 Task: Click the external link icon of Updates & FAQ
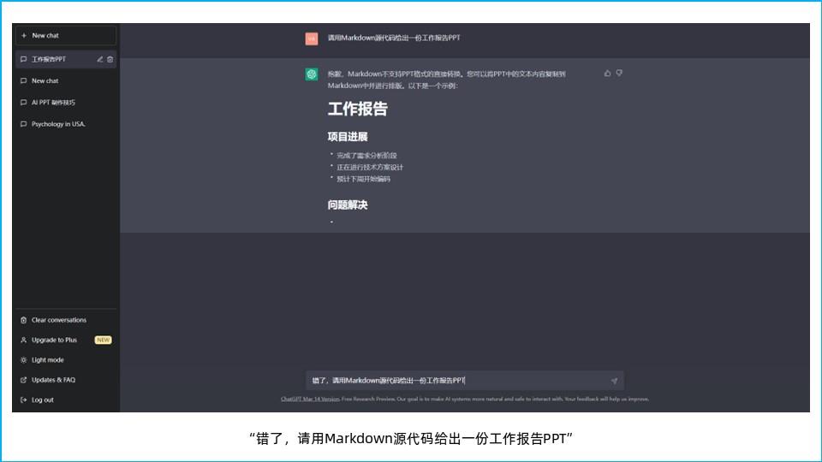(x=24, y=380)
